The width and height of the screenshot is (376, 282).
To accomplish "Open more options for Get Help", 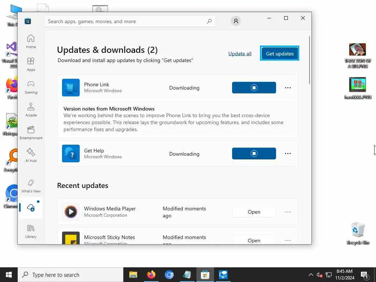I will point(288,153).
